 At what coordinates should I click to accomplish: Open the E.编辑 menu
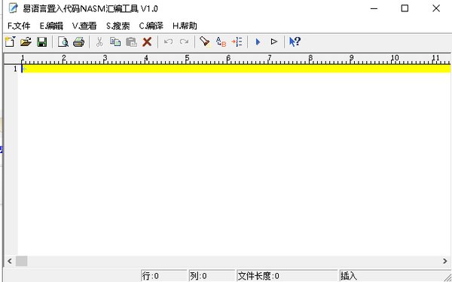[51, 26]
